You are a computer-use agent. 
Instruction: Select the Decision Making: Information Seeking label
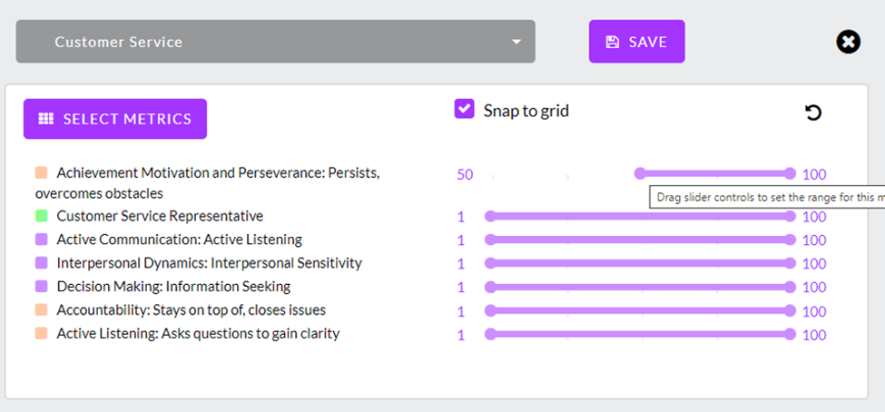[x=173, y=287]
